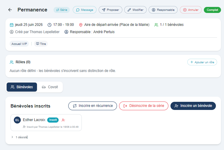Screen dimensions: 224x150
Task: Click Inscrire en récurrence
Action: (93, 106)
